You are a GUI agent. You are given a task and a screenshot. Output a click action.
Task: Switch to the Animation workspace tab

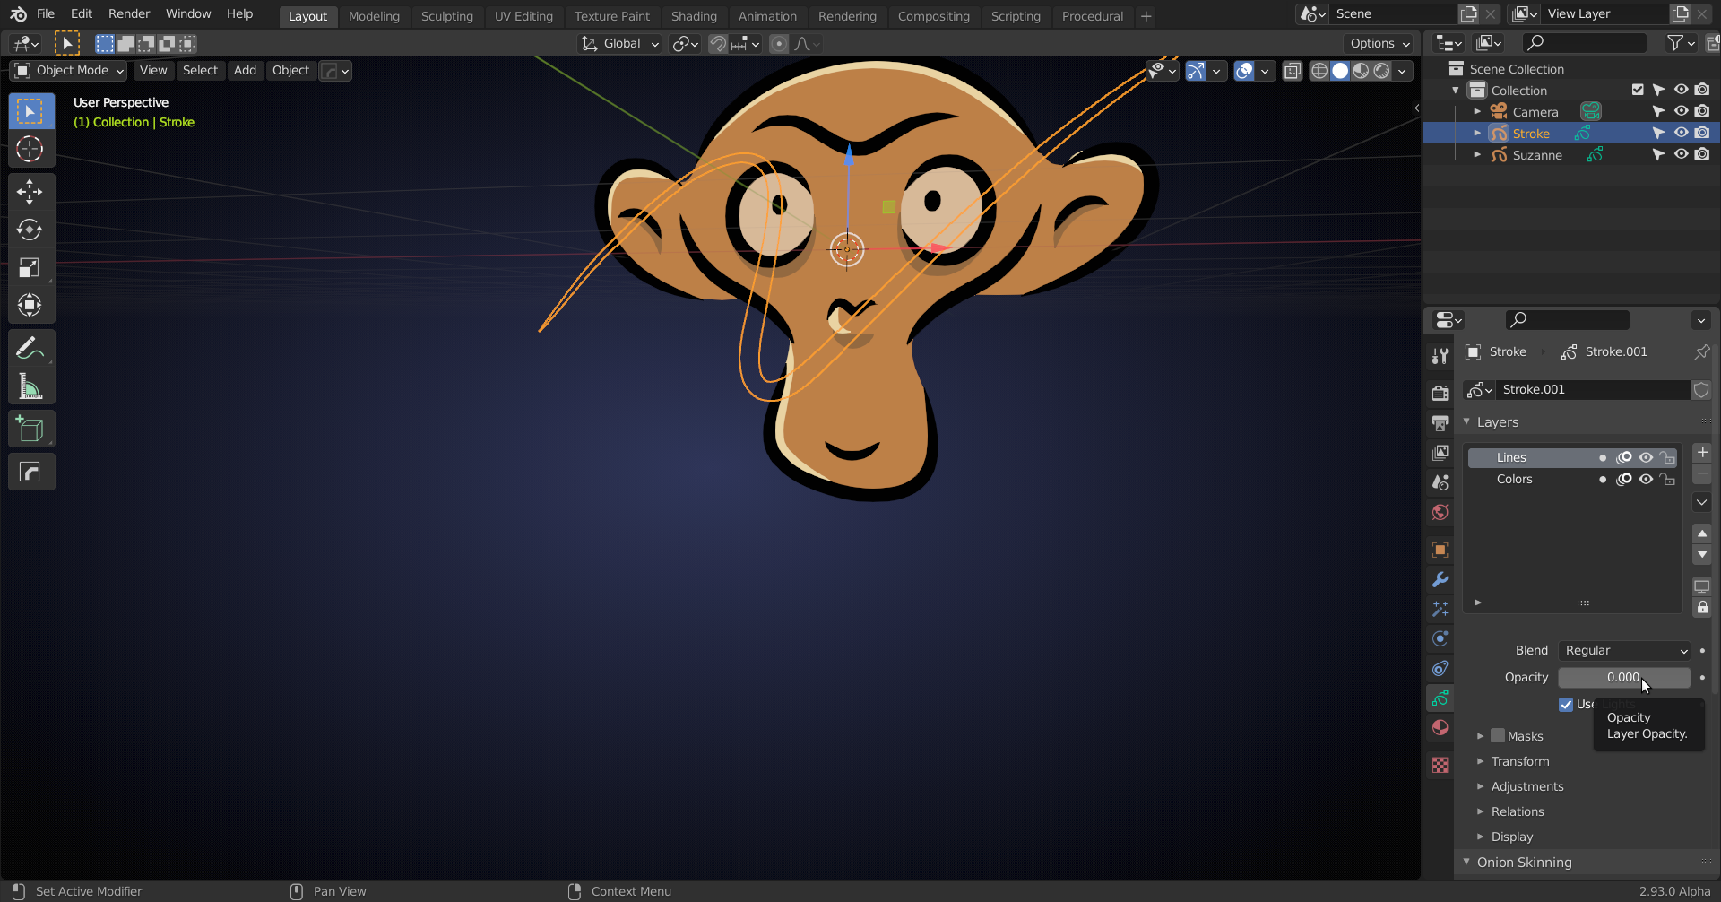tap(767, 16)
